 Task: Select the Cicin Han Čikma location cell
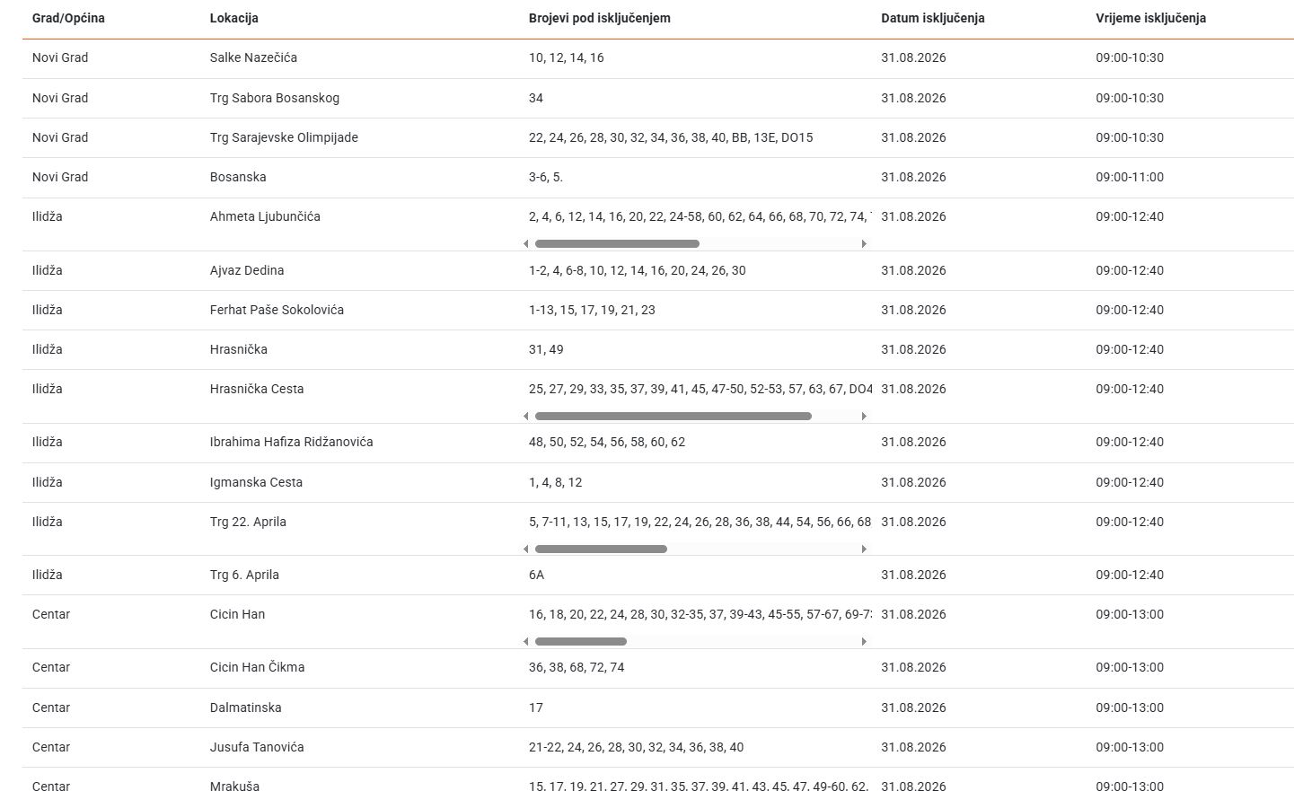[x=257, y=667]
